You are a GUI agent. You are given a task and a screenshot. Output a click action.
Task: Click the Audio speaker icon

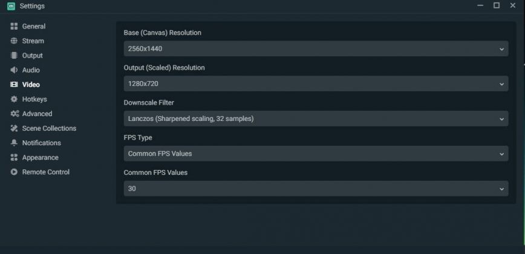point(14,70)
